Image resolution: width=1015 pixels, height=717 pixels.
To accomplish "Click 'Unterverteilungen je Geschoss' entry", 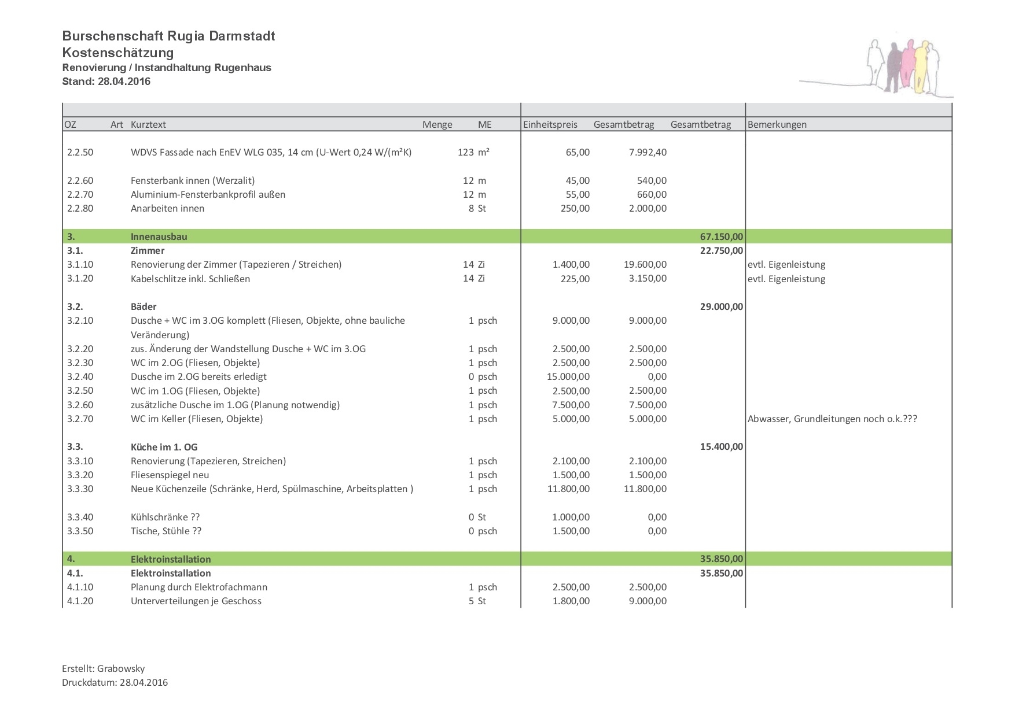I will click(x=196, y=601).
